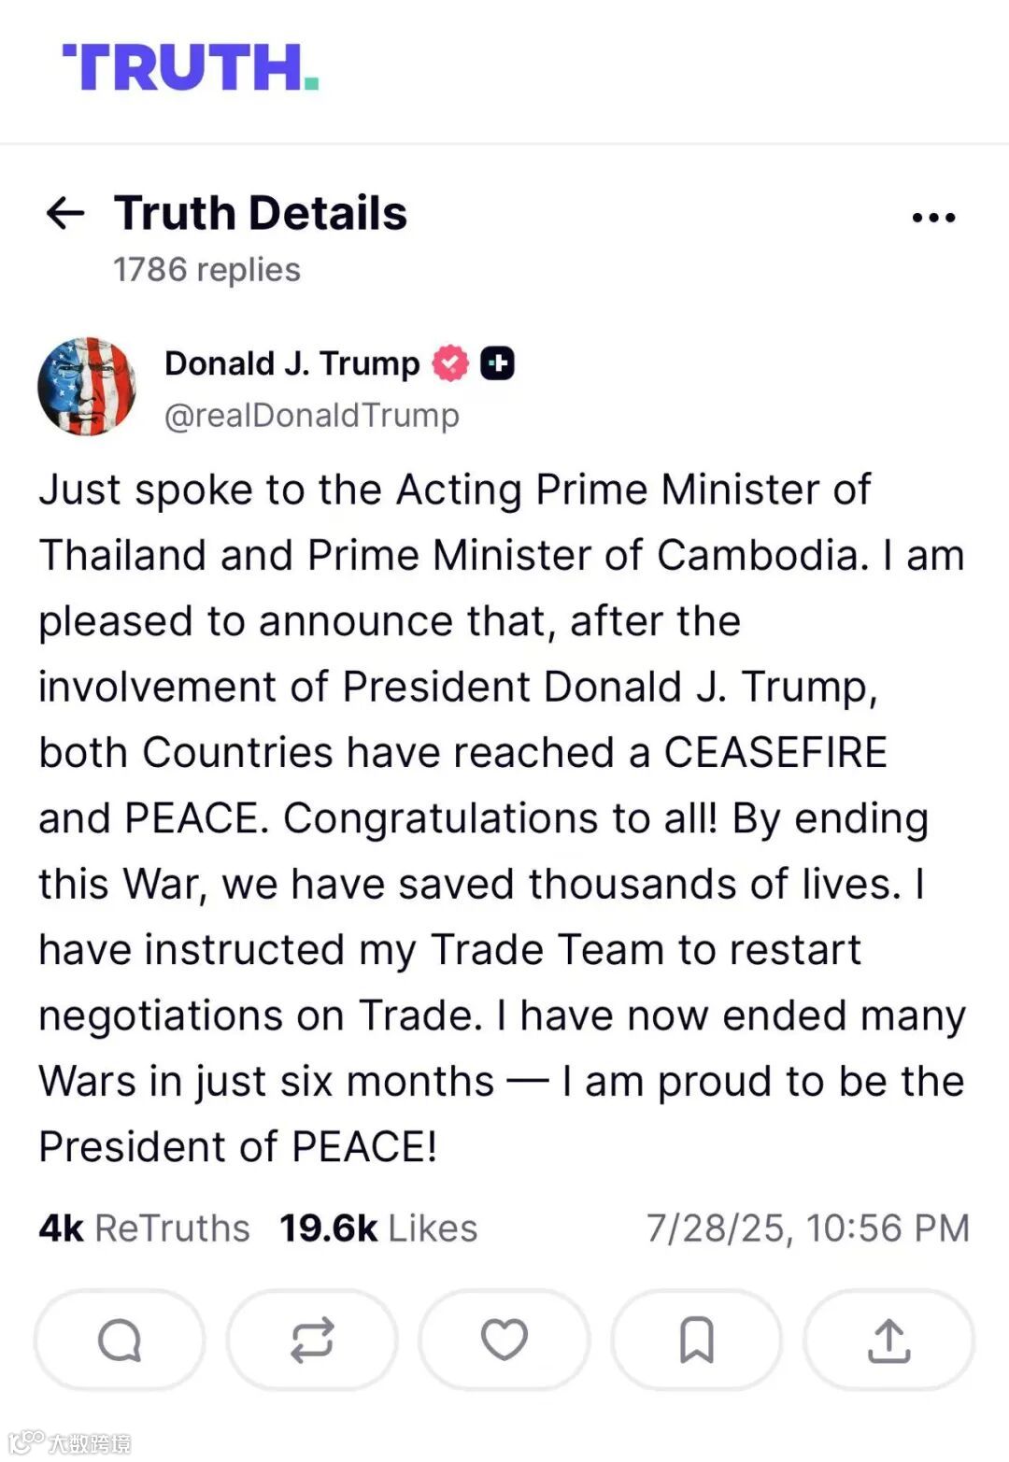The image size is (1009, 1462).
Task: Click the share upload icon
Action: [888, 1341]
